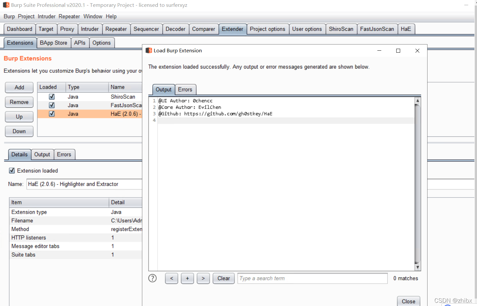
Task: Minimize the Load Burp Extension dialog
Action: pyautogui.click(x=379, y=51)
